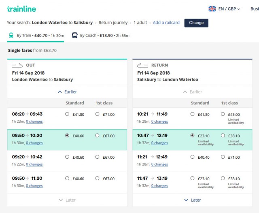Select Standard £40.60 for 08:50 outbound

pos(67,136)
